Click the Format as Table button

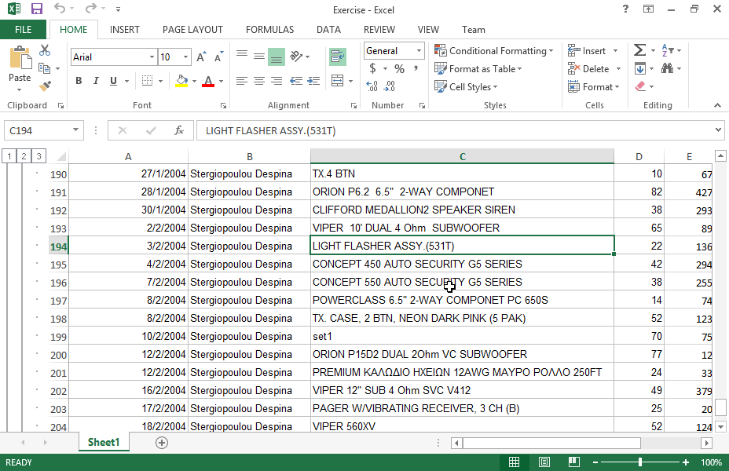(x=478, y=69)
